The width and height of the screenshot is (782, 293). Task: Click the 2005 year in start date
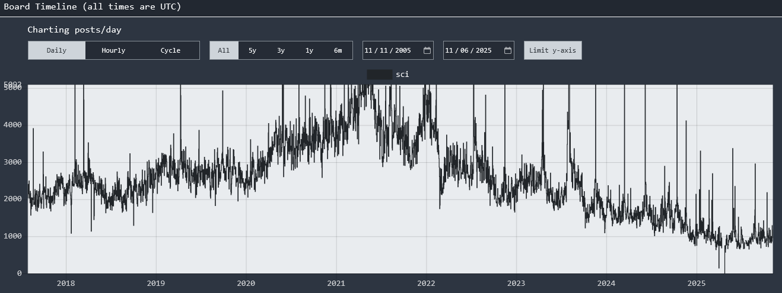[403, 50]
